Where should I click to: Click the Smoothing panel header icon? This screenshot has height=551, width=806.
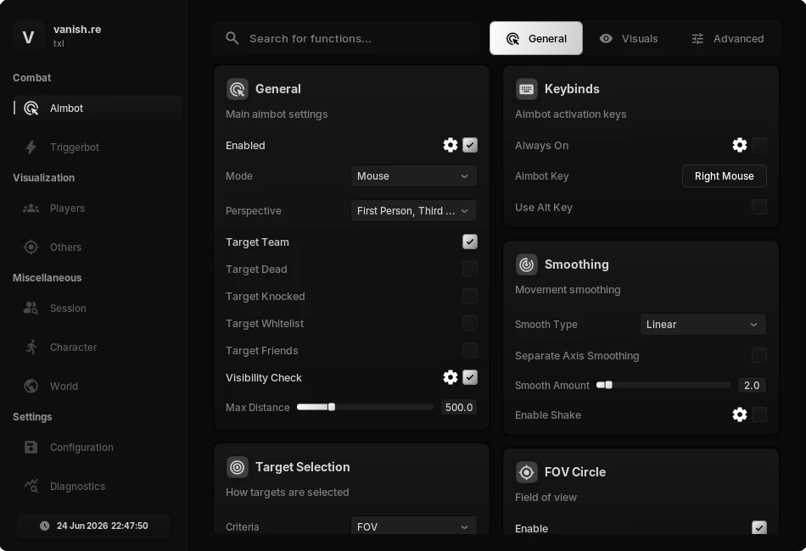[526, 264]
